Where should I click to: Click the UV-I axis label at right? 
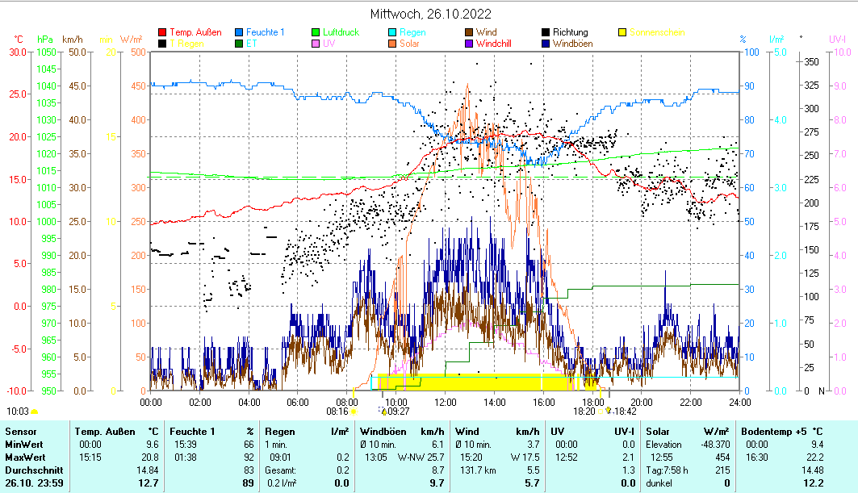click(x=837, y=40)
